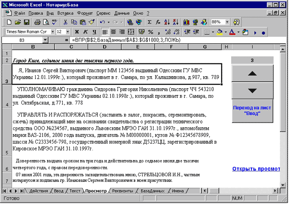Increase indent icon

click(x=196, y=32)
